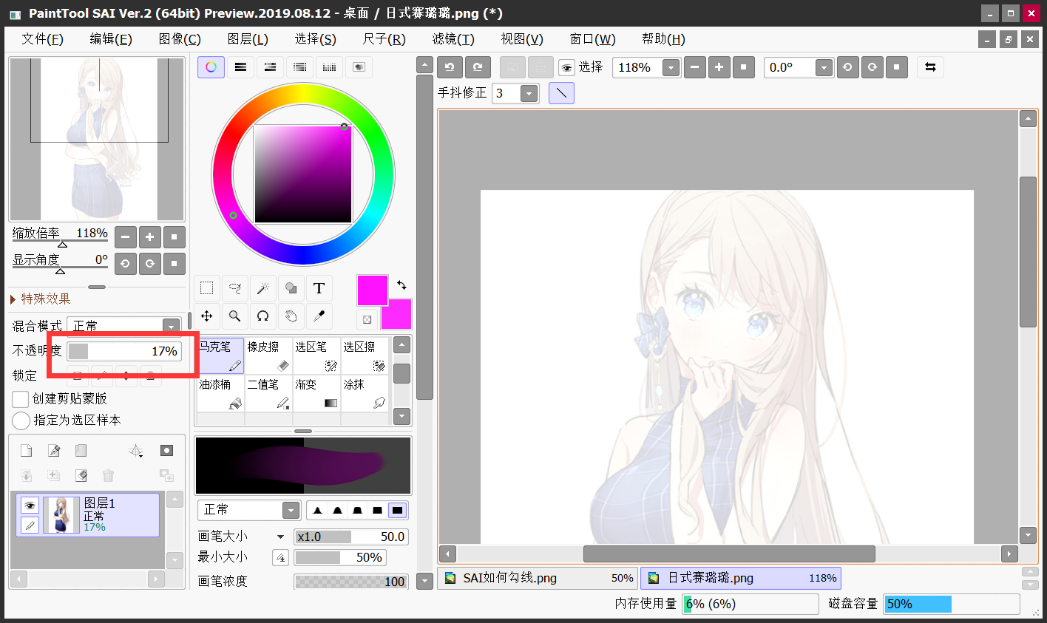Select the lasso selection tool

[235, 288]
